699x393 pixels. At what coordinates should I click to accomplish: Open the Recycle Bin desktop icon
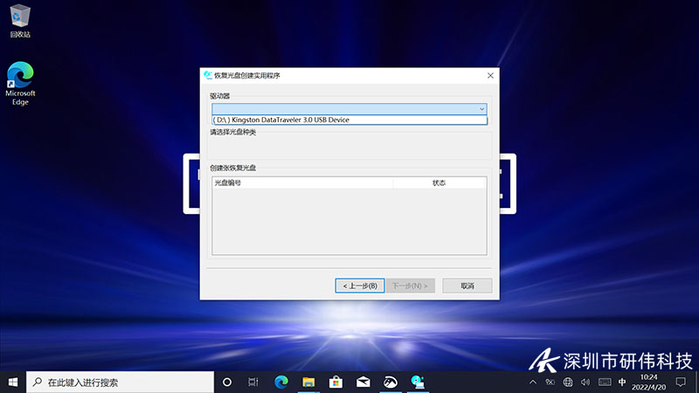[x=19, y=20]
